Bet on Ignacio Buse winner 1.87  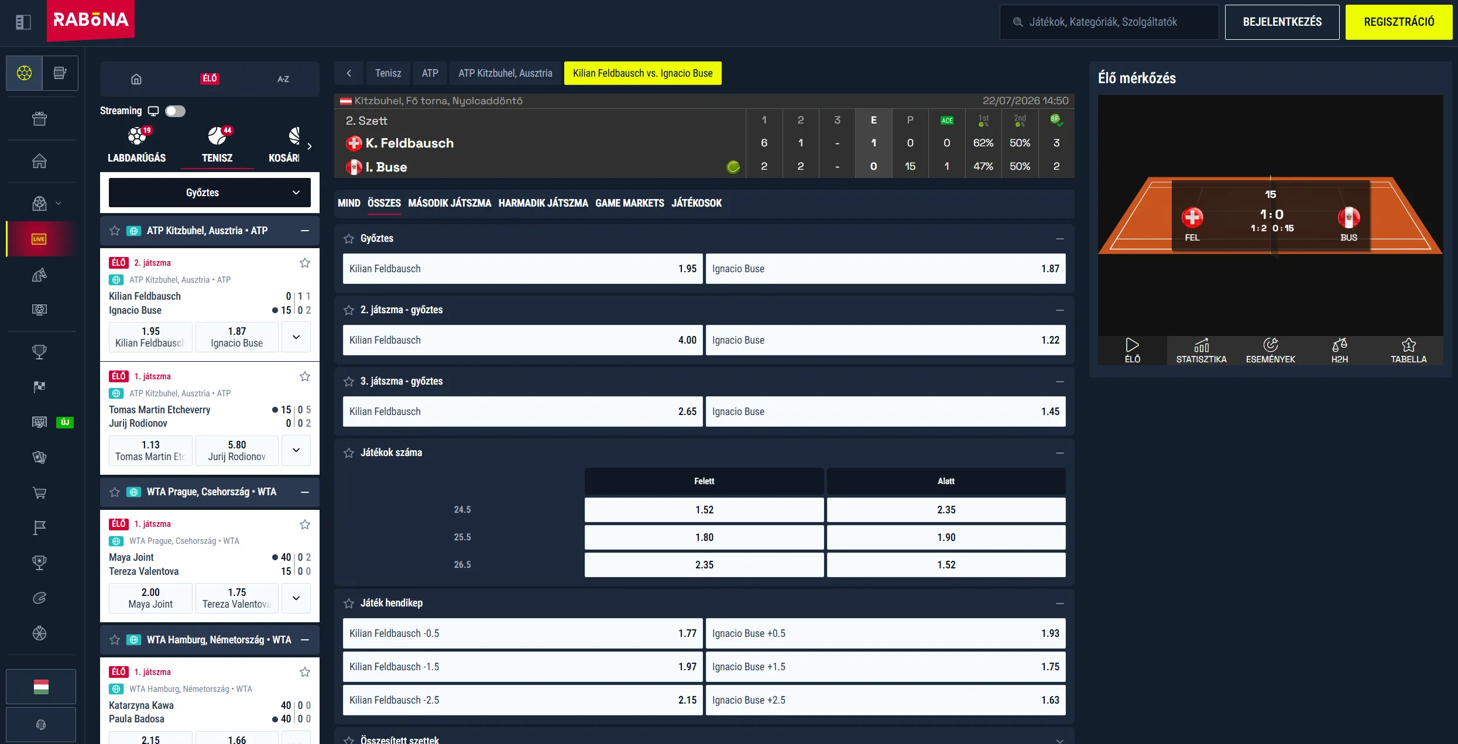[x=886, y=269]
